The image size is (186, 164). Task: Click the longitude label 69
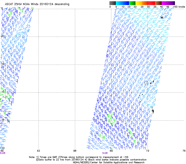[x=111, y=151]
